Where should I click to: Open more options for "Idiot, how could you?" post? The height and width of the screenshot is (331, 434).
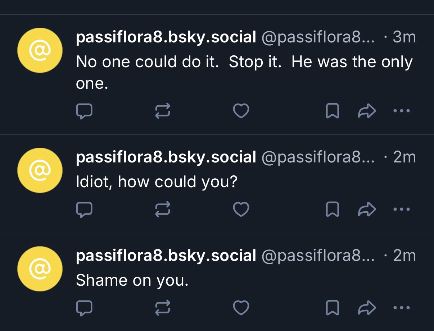(402, 210)
